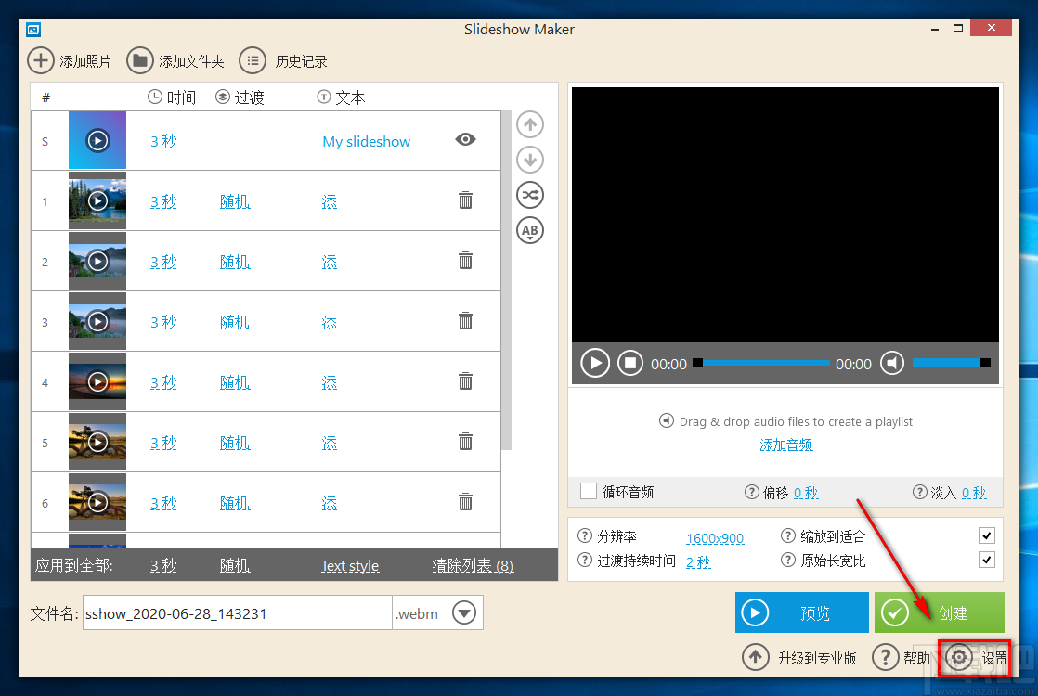Move selected slide up
1038x696 pixels.
pos(530,124)
